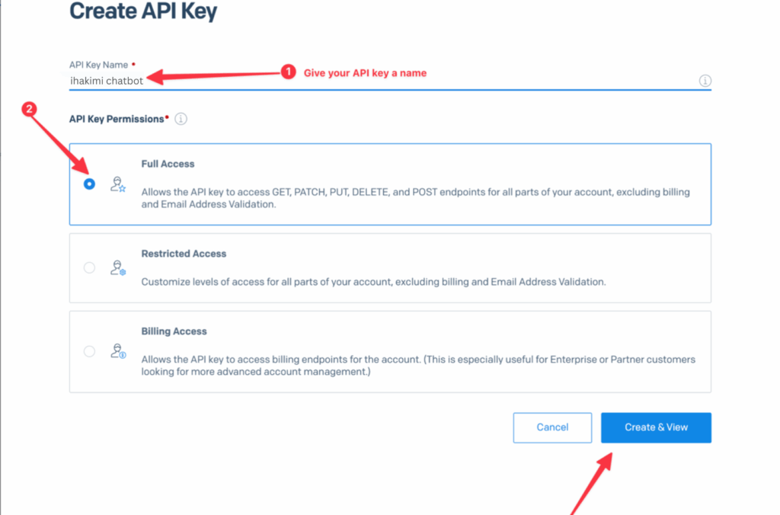Click the Full Access option title

[x=168, y=164]
